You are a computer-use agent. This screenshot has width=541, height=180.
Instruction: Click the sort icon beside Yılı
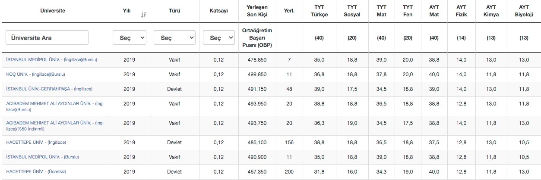tap(143, 15)
